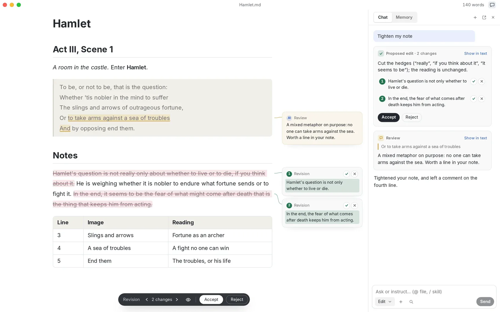500x312 pixels.
Task: Click the quoted line in the chat Review card
Action: (421, 147)
